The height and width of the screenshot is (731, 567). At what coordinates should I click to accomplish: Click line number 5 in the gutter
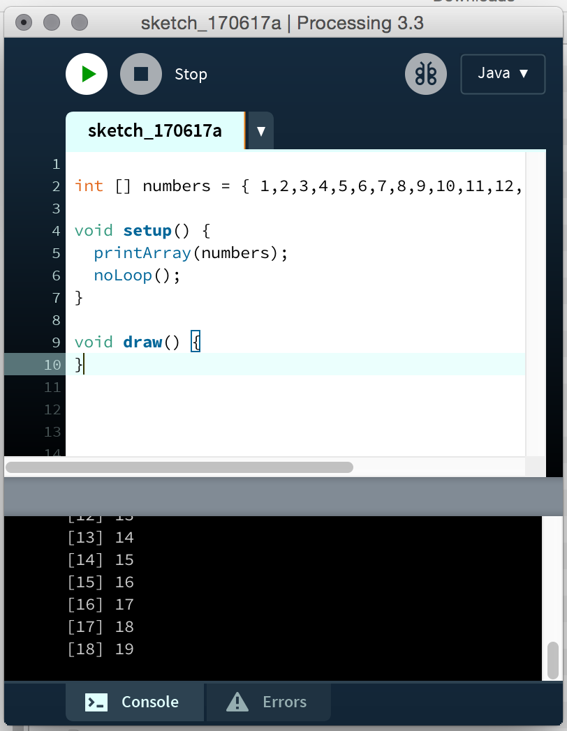click(56, 253)
